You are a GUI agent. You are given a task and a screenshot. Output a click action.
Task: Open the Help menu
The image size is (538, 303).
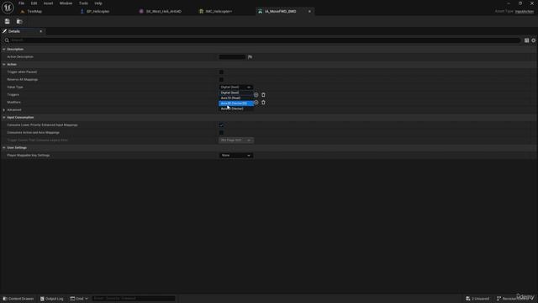[x=98, y=3]
